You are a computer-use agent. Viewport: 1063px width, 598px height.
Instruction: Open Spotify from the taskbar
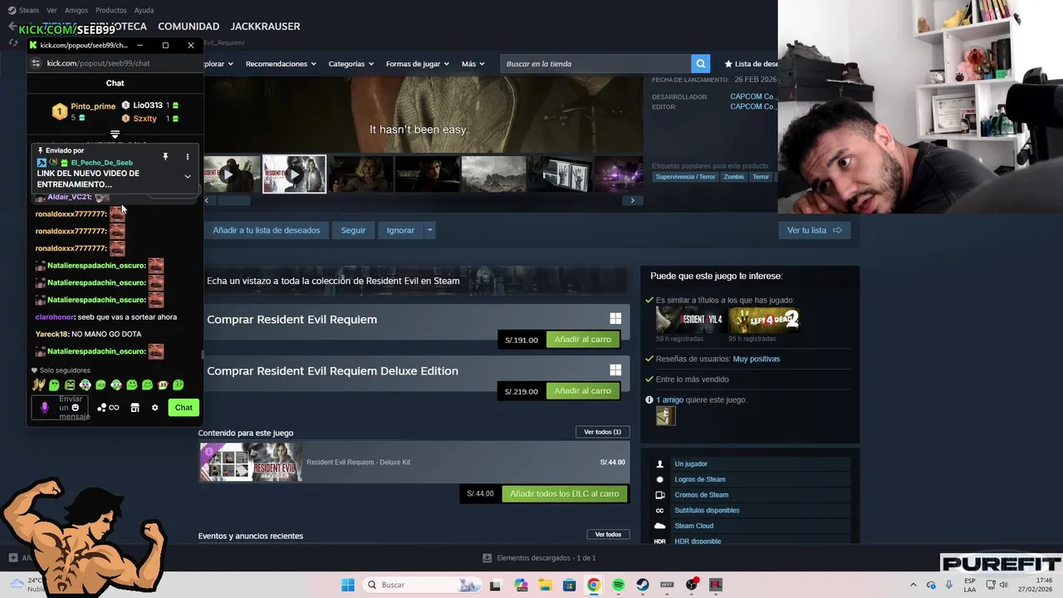coord(618,585)
